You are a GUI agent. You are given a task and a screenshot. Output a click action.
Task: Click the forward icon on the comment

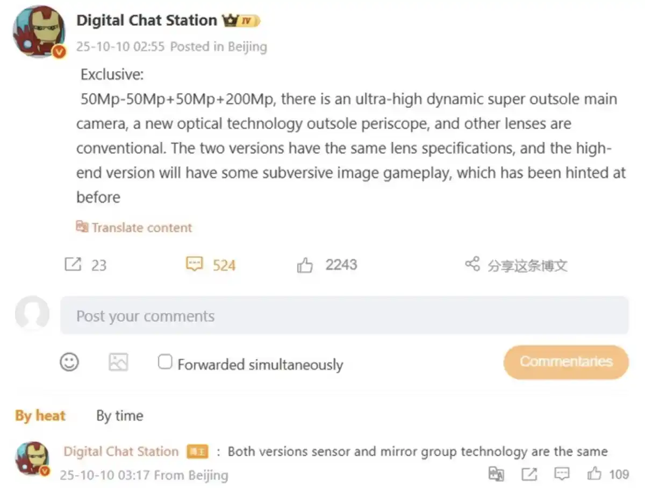529,474
